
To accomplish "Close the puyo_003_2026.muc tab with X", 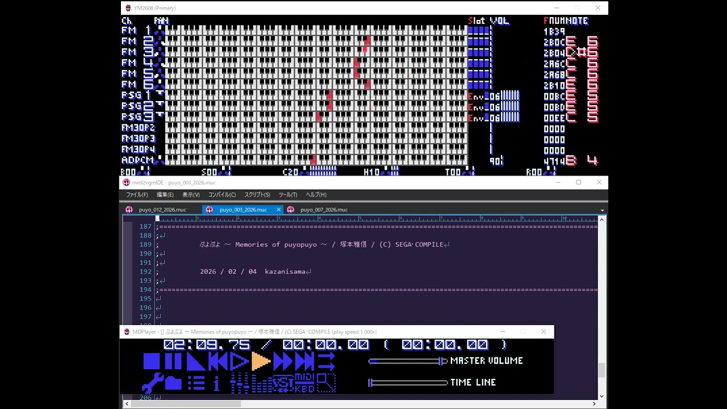I will pos(278,210).
